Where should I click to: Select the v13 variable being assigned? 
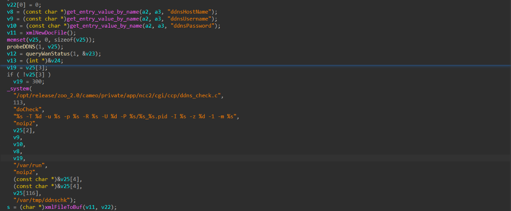(x=11, y=61)
